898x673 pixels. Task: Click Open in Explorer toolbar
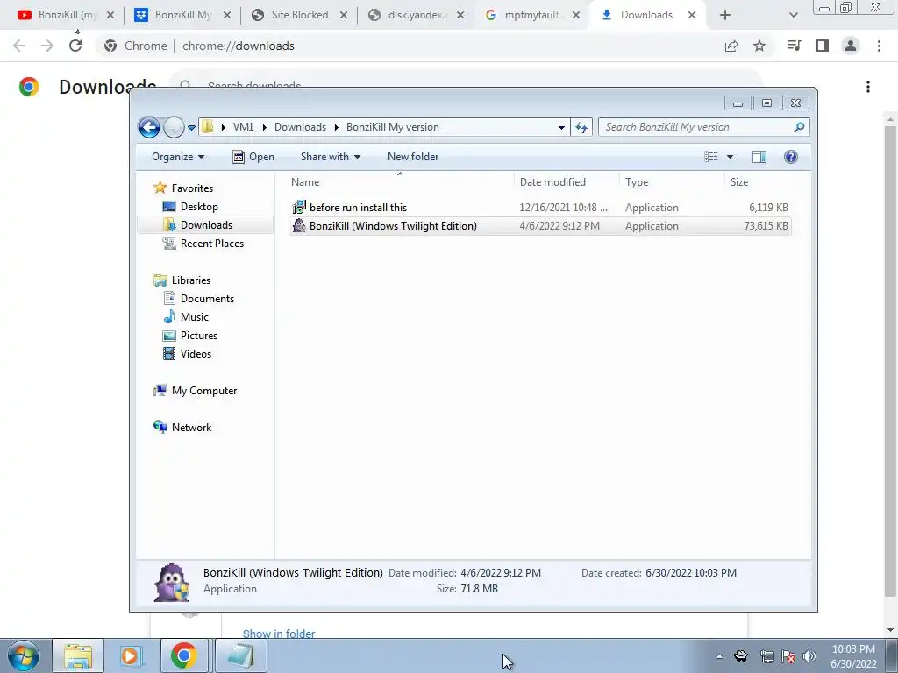click(x=253, y=157)
